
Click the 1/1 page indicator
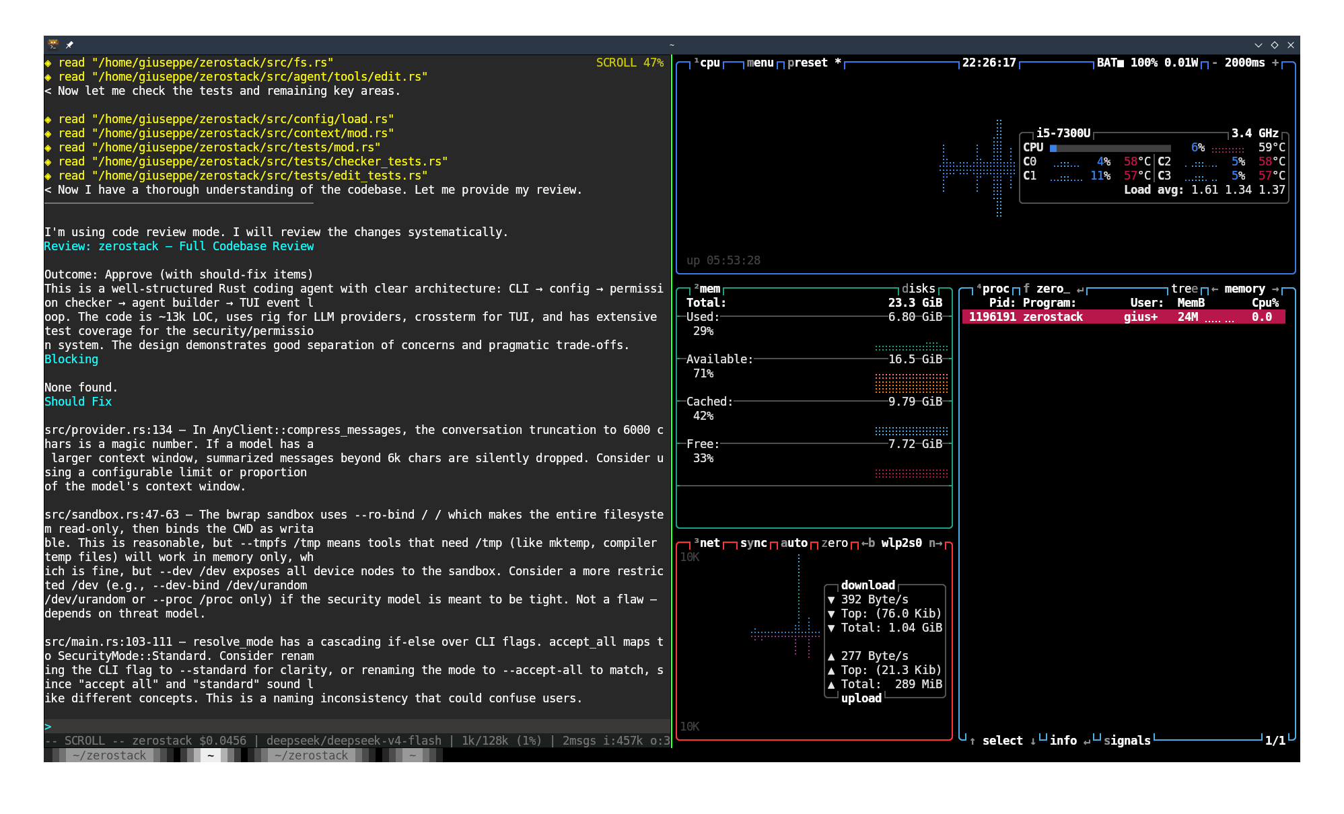pyautogui.click(x=1275, y=741)
